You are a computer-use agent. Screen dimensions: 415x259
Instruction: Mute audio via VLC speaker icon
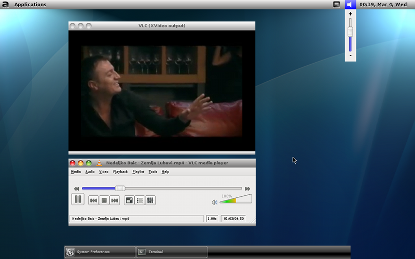(214, 202)
